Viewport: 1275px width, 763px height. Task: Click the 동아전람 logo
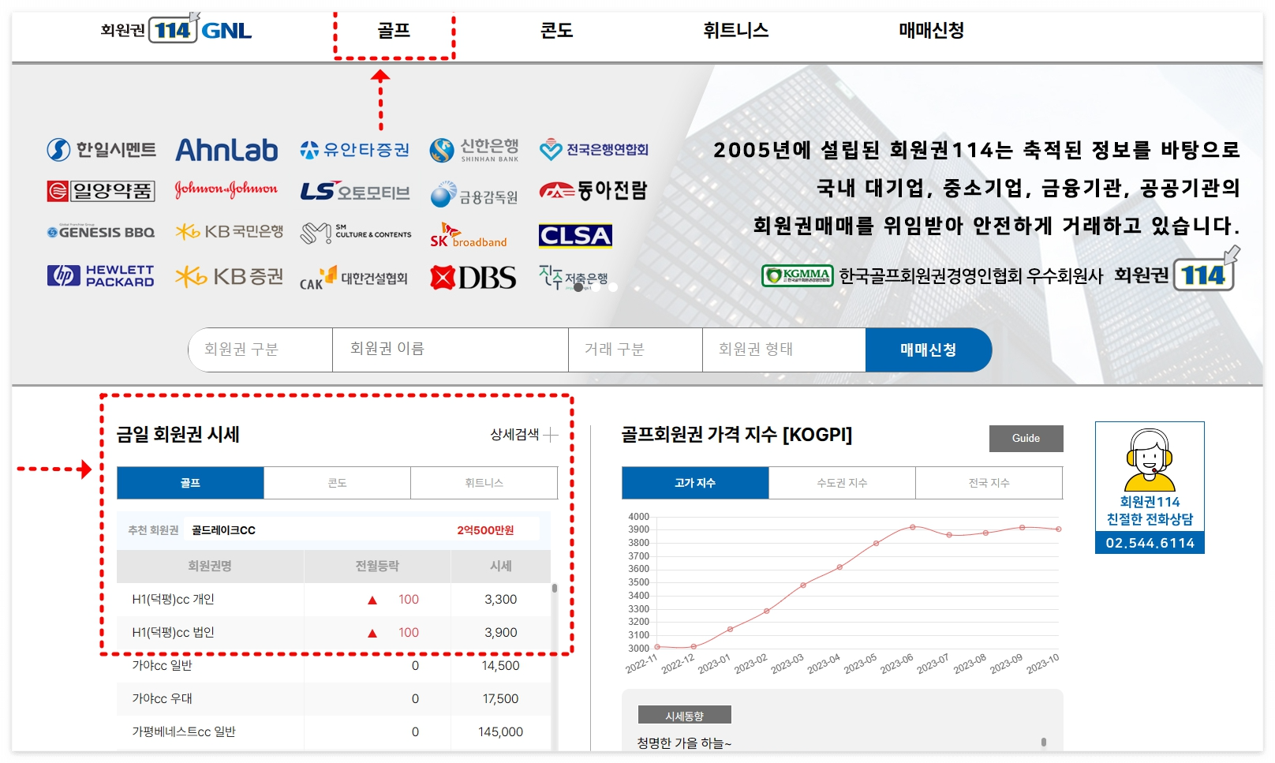pyautogui.click(x=593, y=190)
